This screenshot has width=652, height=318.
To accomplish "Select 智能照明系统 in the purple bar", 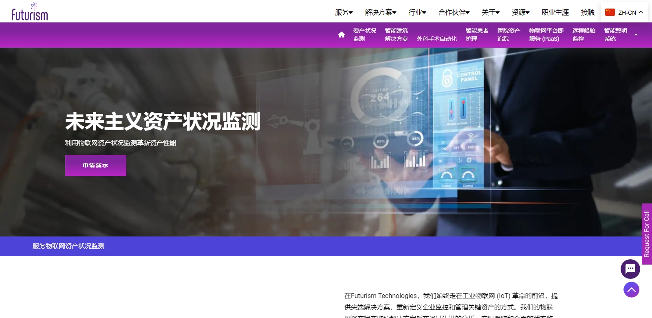I will coord(615,35).
